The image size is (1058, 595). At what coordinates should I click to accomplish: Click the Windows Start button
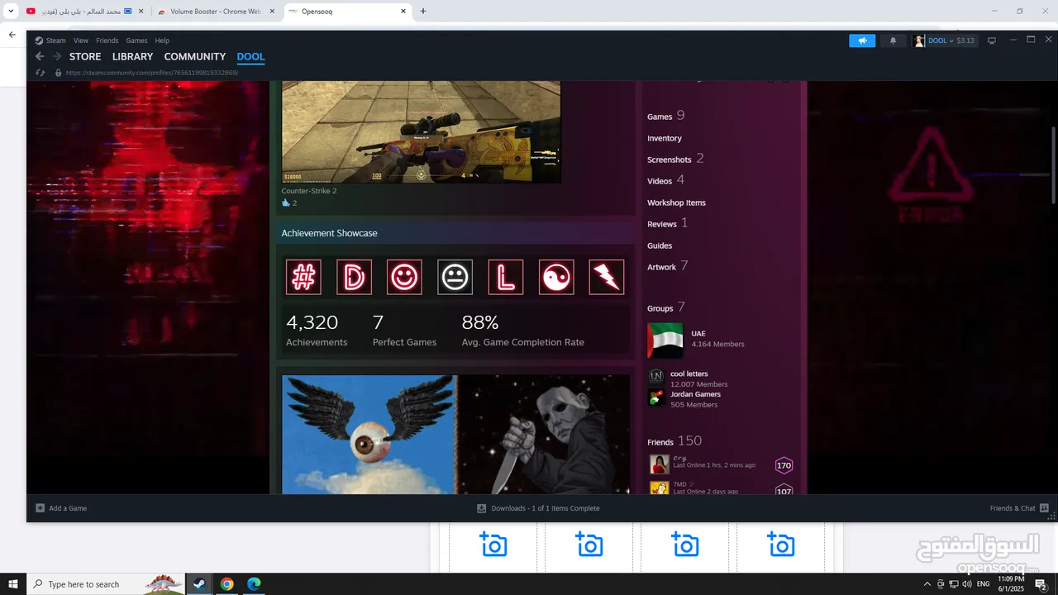13,584
